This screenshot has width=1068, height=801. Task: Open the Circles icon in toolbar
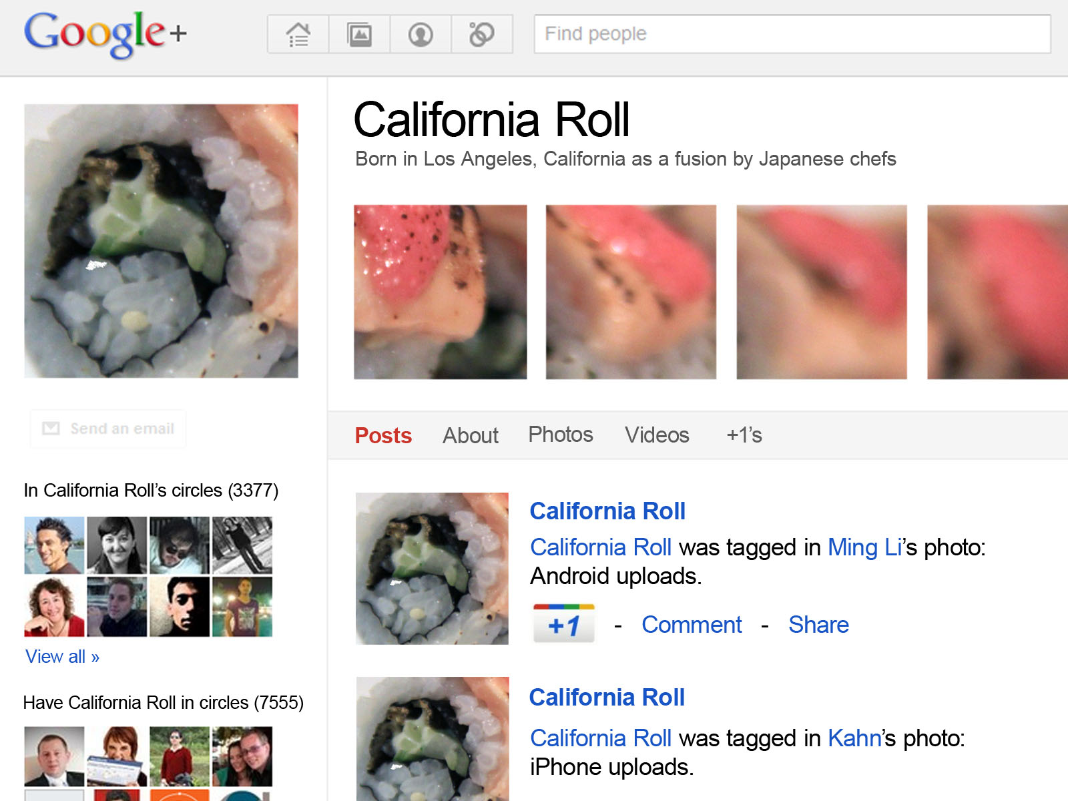481,34
